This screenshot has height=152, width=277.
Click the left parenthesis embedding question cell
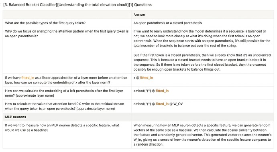click(x=67, y=93)
